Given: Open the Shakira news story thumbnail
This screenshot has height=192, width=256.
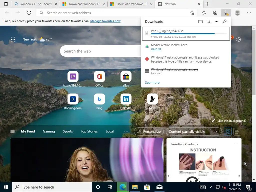Looking at the screenshot, I should [x=87, y=160].
